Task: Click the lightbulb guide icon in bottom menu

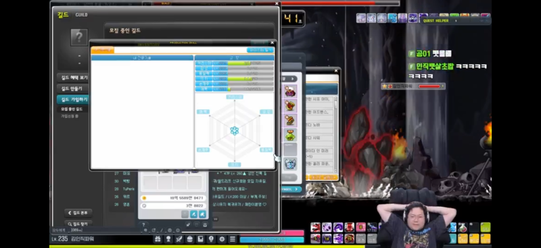Action: point(211,239)
